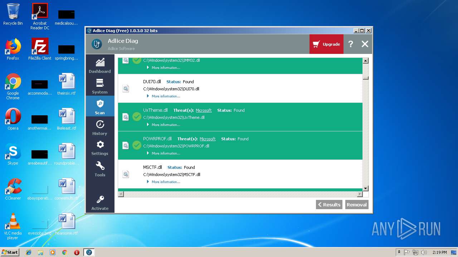
Task: Expand More information for IMM32.dll
Action: click(x=164, y=67)
